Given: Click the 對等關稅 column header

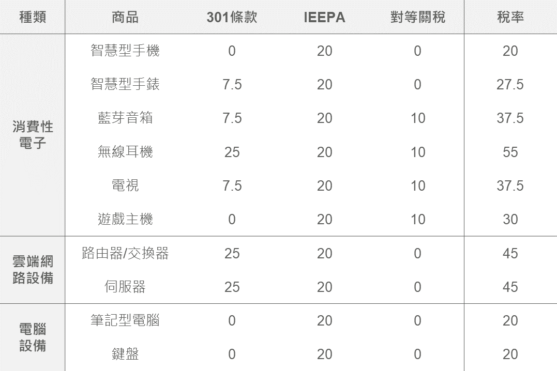Looking at the screenshot, I should (417, 17).
